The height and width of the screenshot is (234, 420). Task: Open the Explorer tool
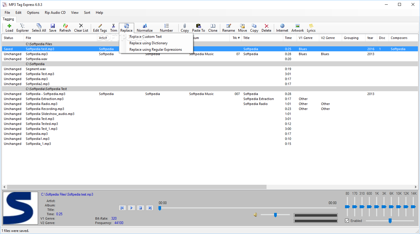click(23, 28)
